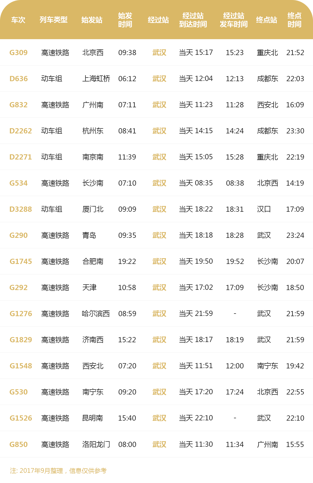Click the 车次 column header
This screenshot has height=483, width=313.
18,20
